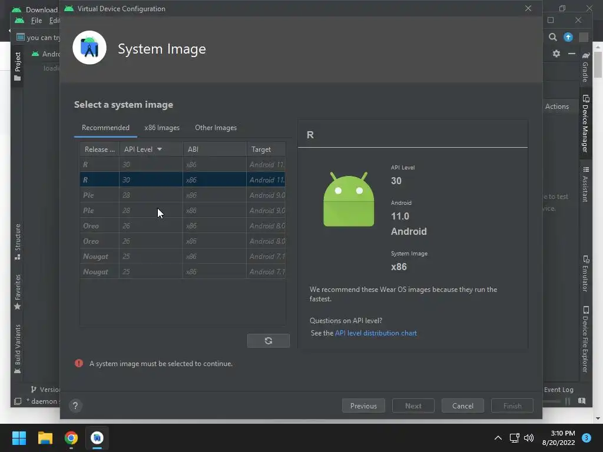
Task: Click the Release Name column header
Action: coord(100,149)
